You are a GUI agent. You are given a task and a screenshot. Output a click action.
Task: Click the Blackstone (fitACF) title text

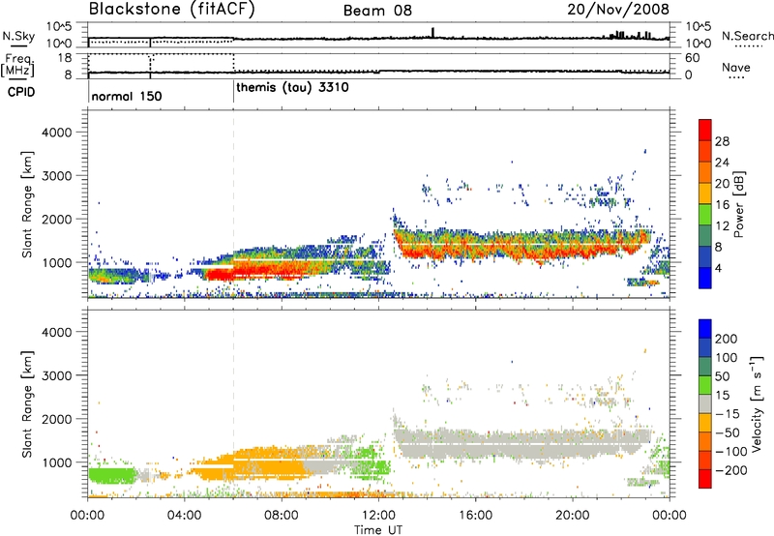coord(172,10)
